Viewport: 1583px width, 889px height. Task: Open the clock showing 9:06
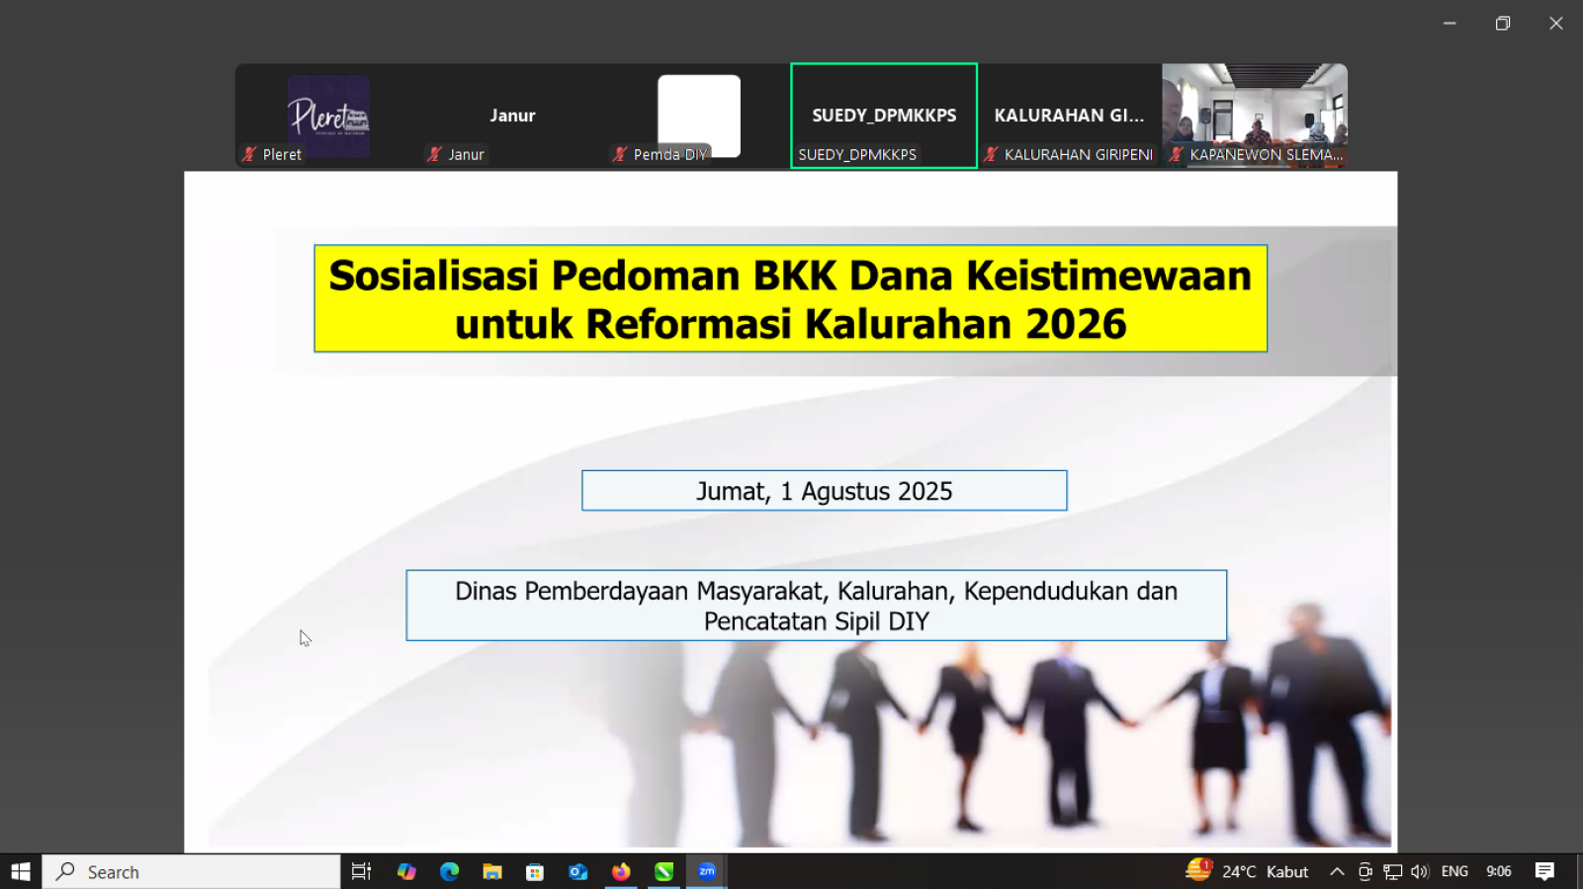1499,871
